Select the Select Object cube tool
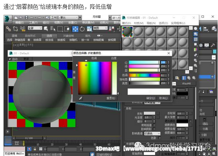 click(x=46, y=29)
